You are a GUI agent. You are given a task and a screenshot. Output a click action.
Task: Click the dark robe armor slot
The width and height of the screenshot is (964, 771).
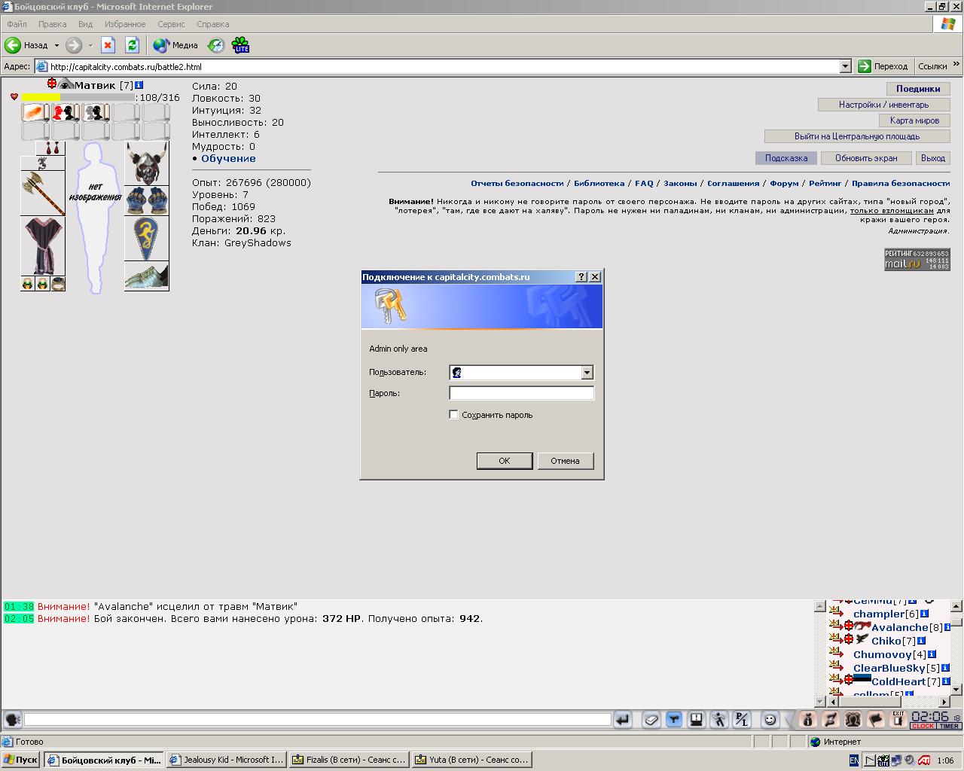pos(43,245)
